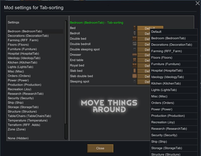Click the Dresser item icon
The image size is (201, 156).
(x=134, y=55)
